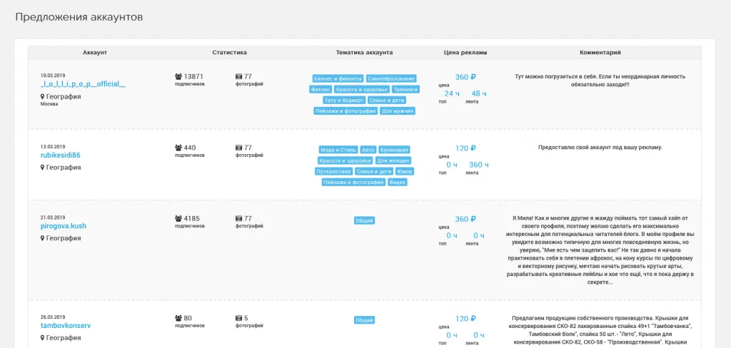This screenshot has width=731, height=348.
Task: Click the 360 ₽ price for pirogova.kush
Action: click(465, 219)
